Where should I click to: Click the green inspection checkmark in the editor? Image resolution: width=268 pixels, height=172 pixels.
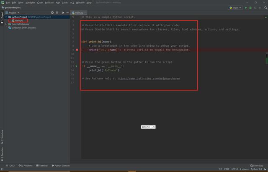(x=266, y=17)
